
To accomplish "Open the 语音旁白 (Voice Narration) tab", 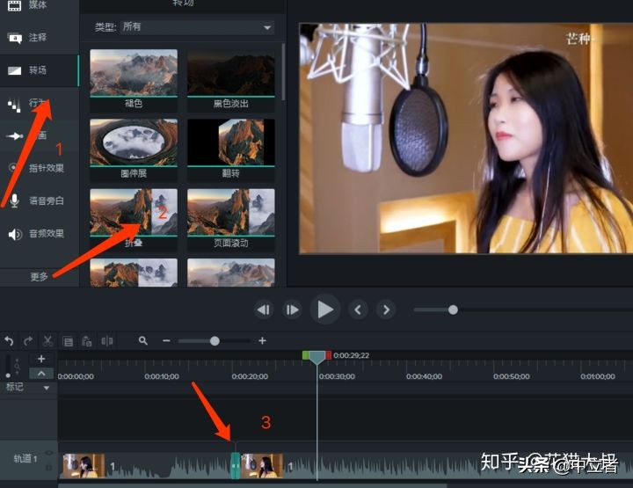I will [x=39, y=200].
